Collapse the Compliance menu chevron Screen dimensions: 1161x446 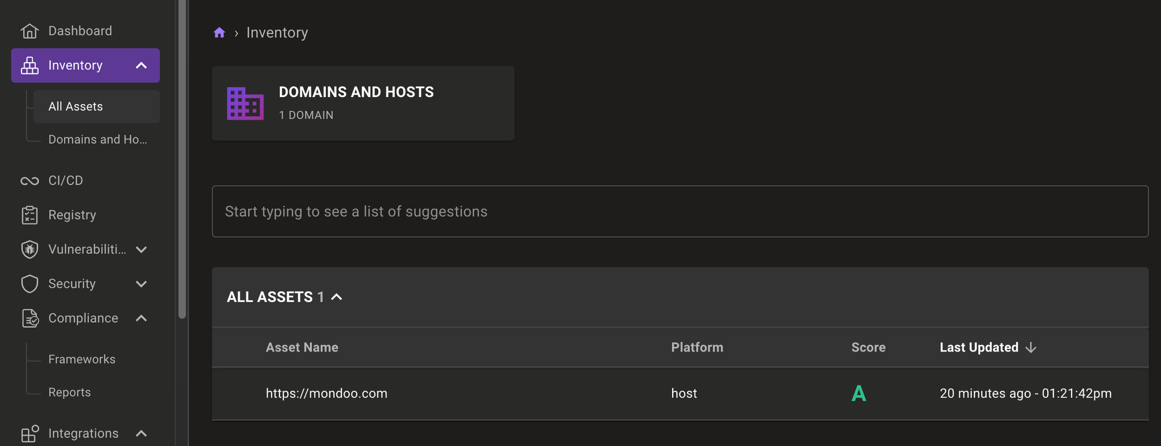[141, 318]
